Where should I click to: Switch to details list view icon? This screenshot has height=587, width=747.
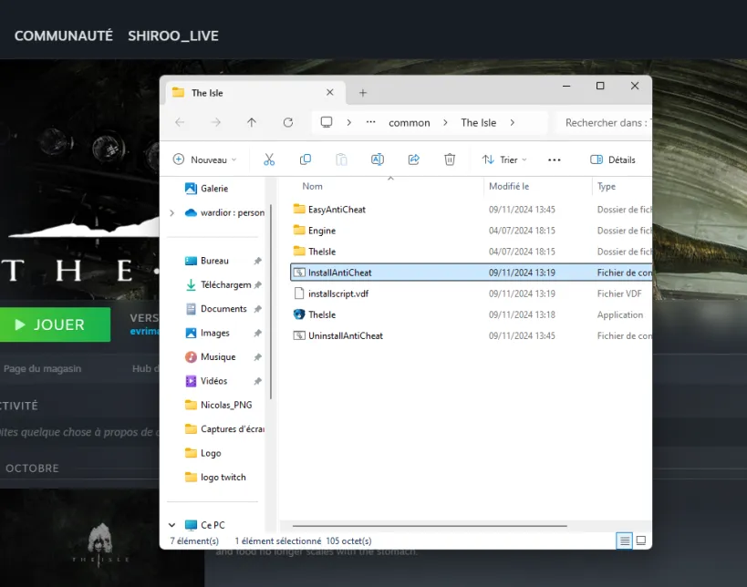tap(624, 541)
